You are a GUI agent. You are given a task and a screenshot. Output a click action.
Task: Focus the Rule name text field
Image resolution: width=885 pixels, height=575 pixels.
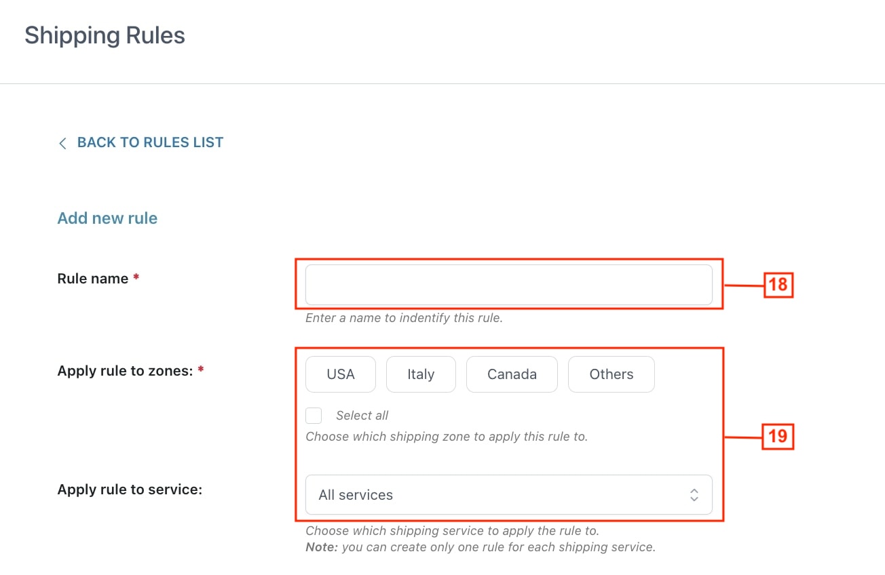pyautogui.click(x=509, y=285)
